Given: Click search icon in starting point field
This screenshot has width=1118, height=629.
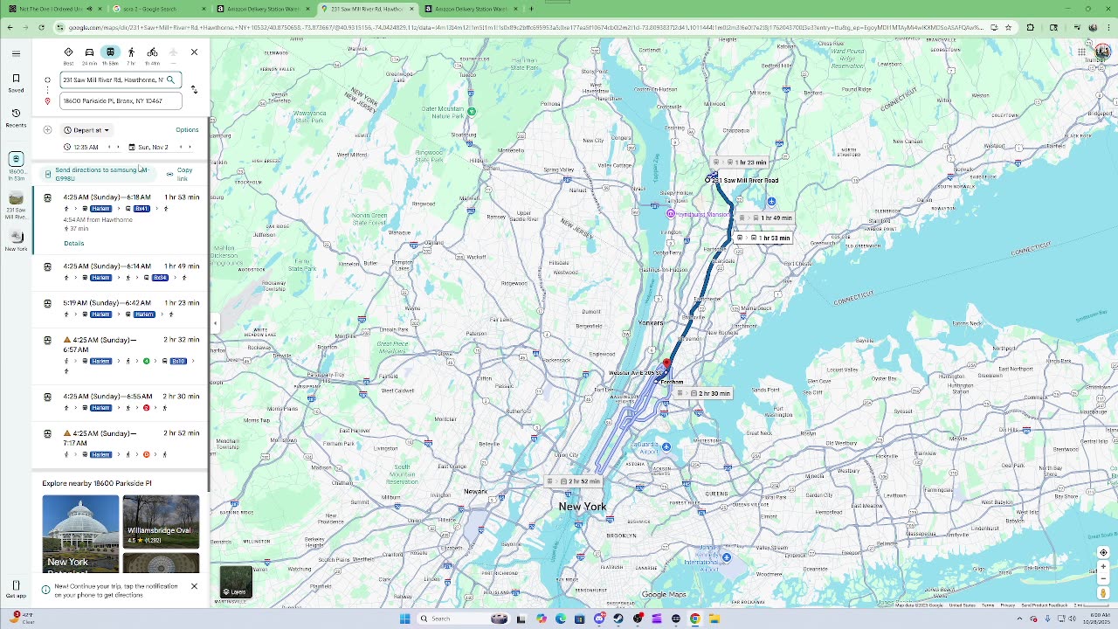Looking at the screenshot, I should 170,79.
